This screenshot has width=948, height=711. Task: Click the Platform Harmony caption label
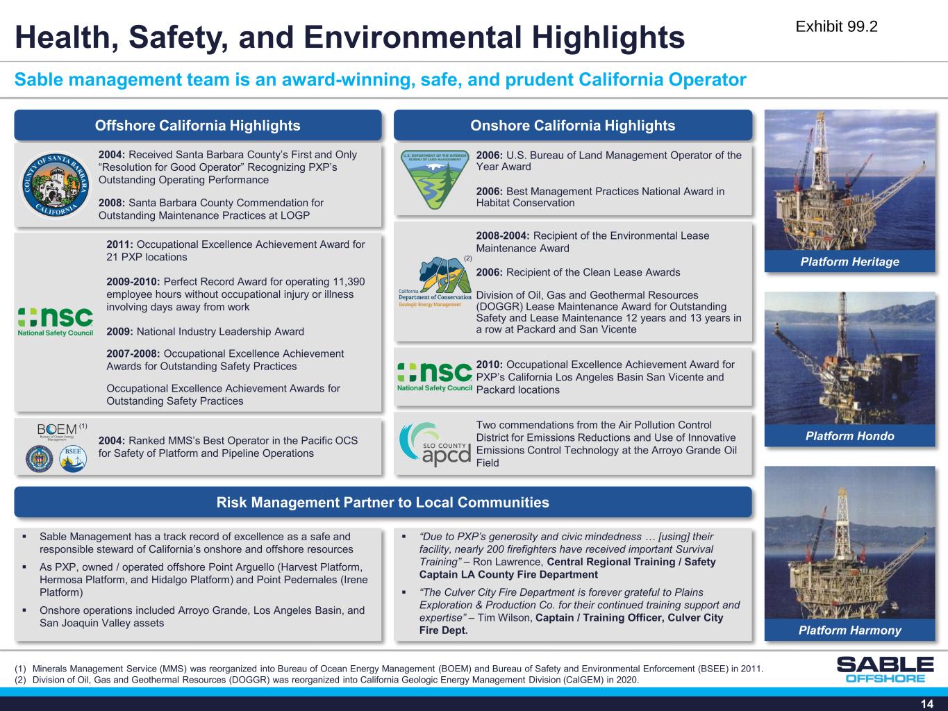coord(849,630)
